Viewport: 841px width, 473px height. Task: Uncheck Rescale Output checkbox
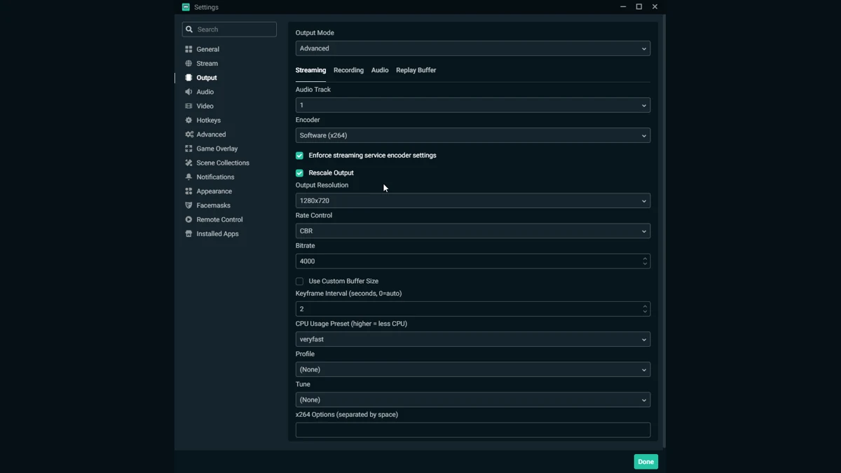[x=299, y=173]
